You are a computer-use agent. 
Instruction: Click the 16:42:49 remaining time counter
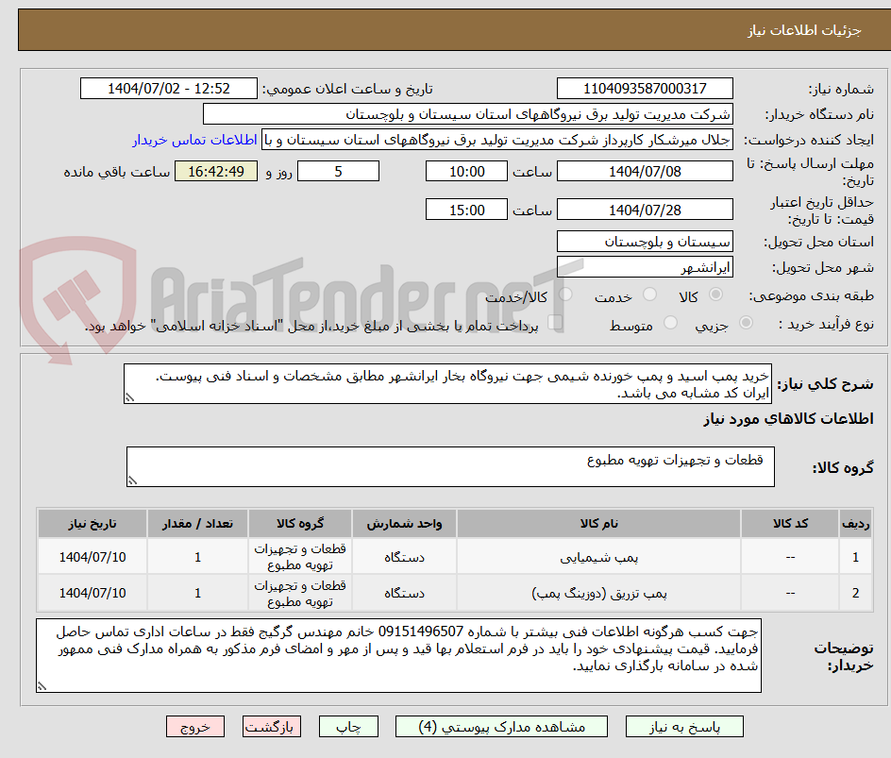215,171
